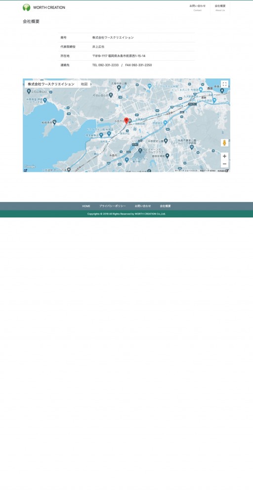
Task: Select the 株式会社ワースクリエイション map tab
Action: [51, 84]
